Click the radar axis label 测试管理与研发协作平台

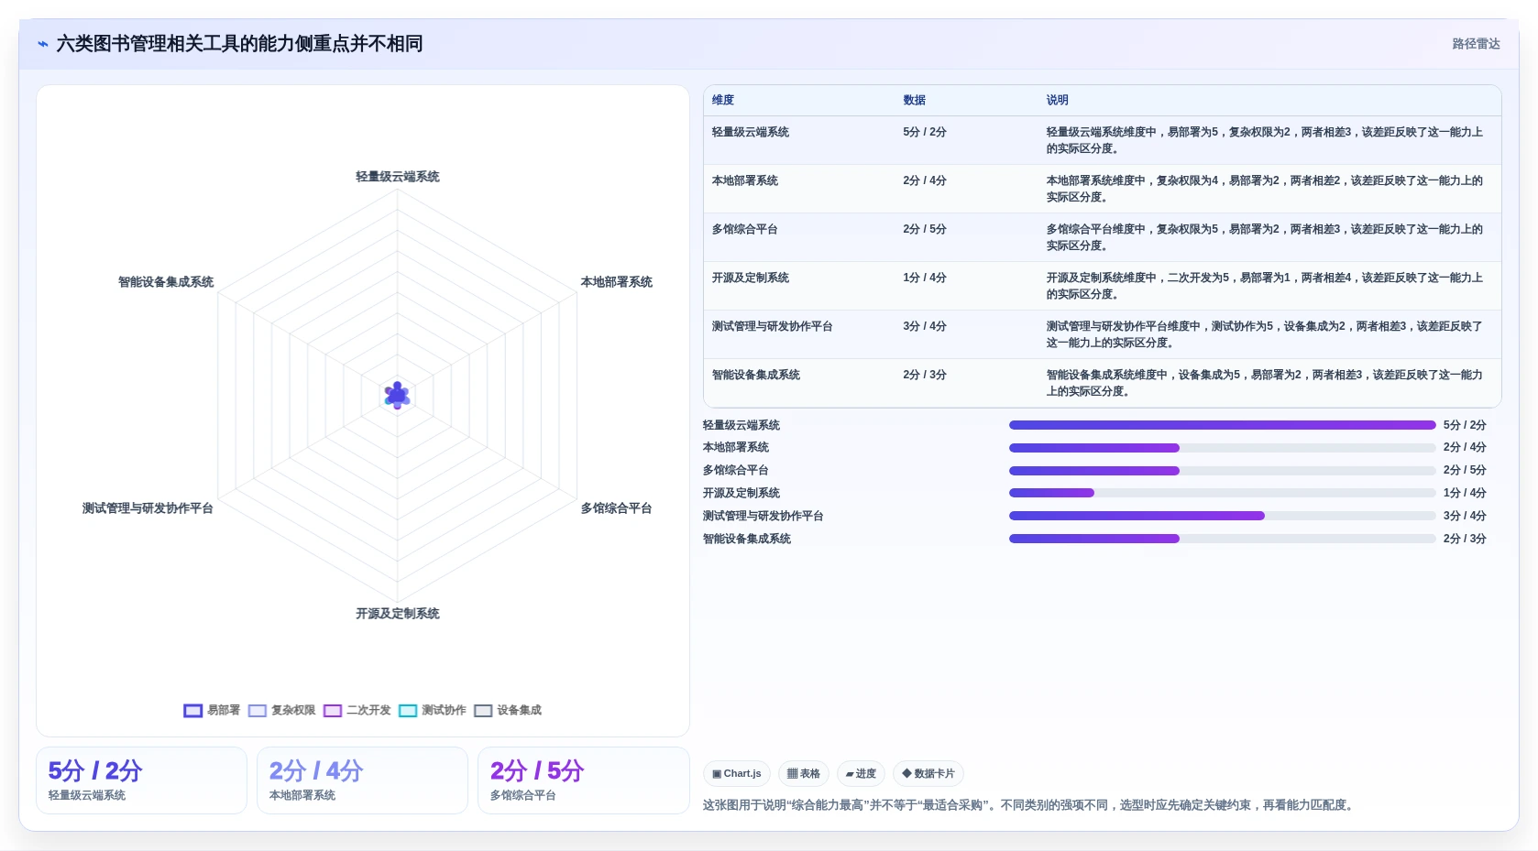coord(148,508)
